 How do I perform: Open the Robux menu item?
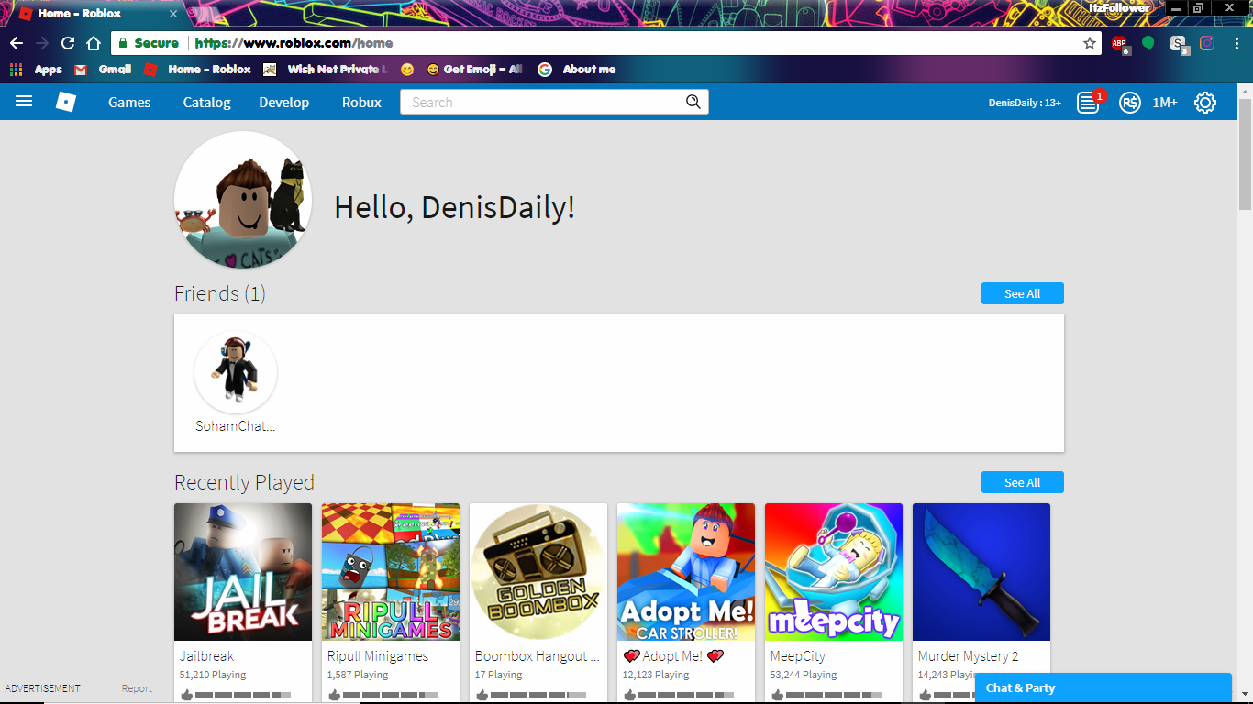pos(361,102)
